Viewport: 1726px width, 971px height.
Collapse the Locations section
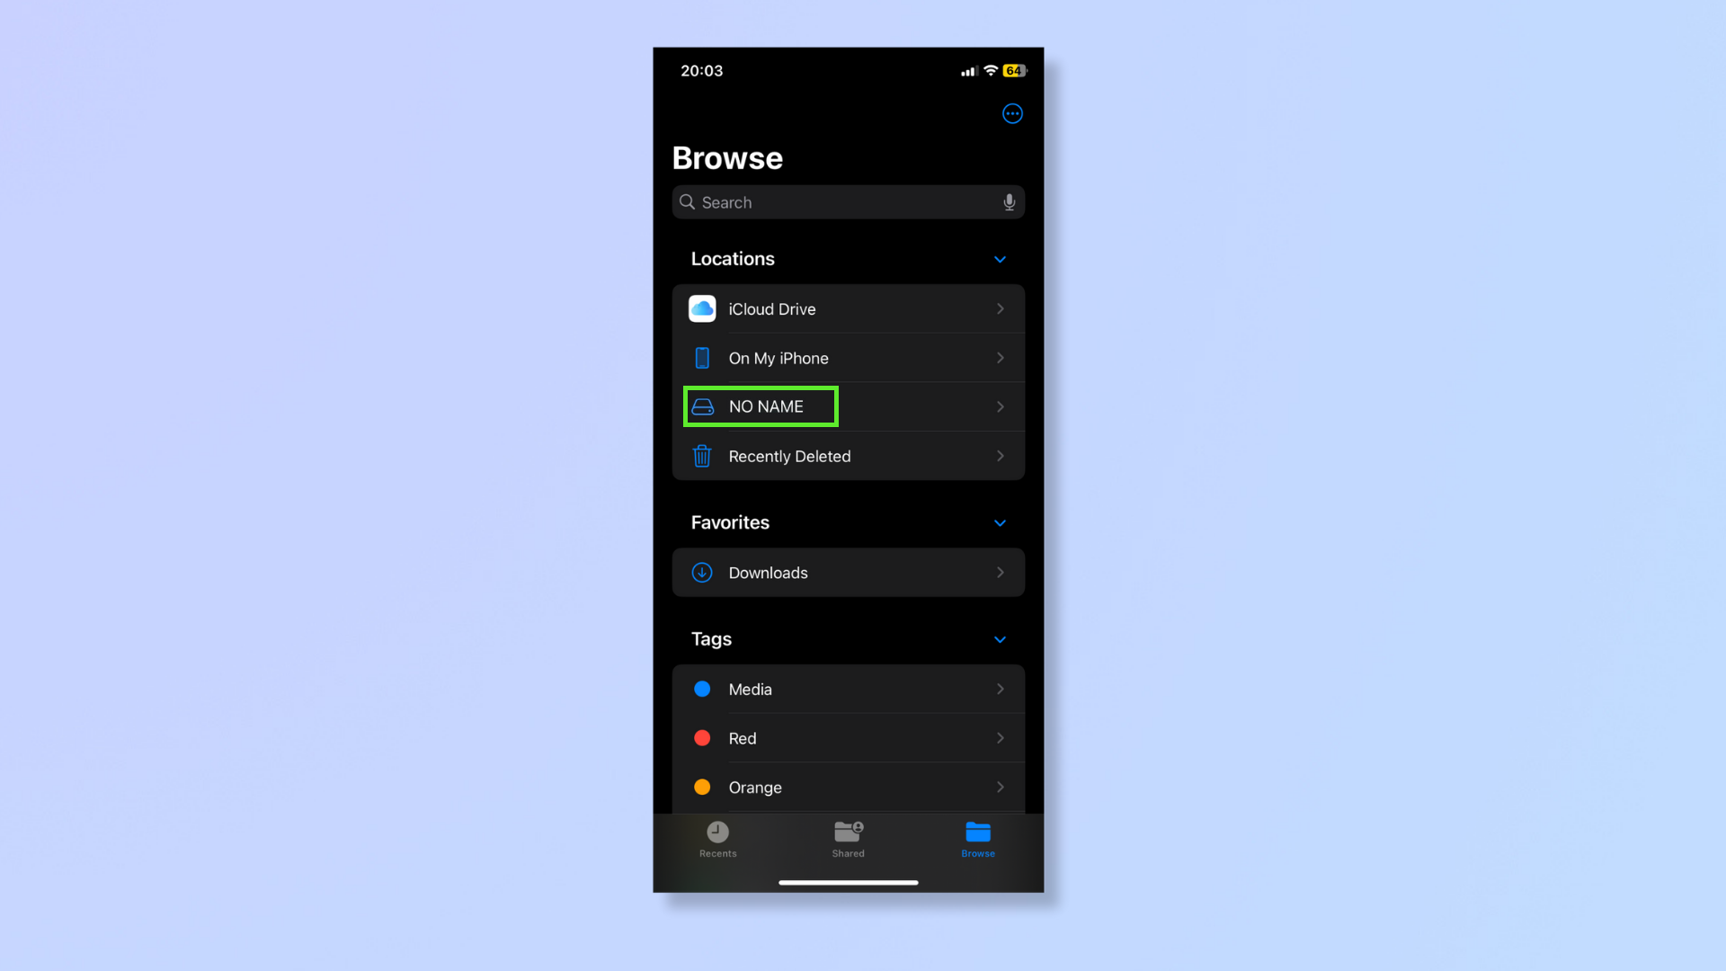1000,260
